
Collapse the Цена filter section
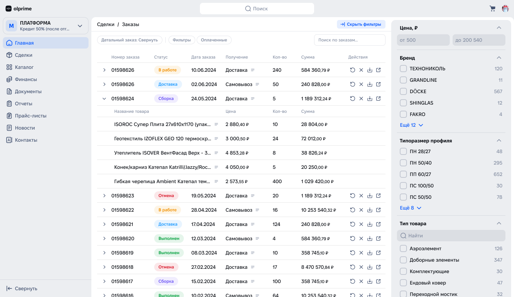[x=499, y=27]
